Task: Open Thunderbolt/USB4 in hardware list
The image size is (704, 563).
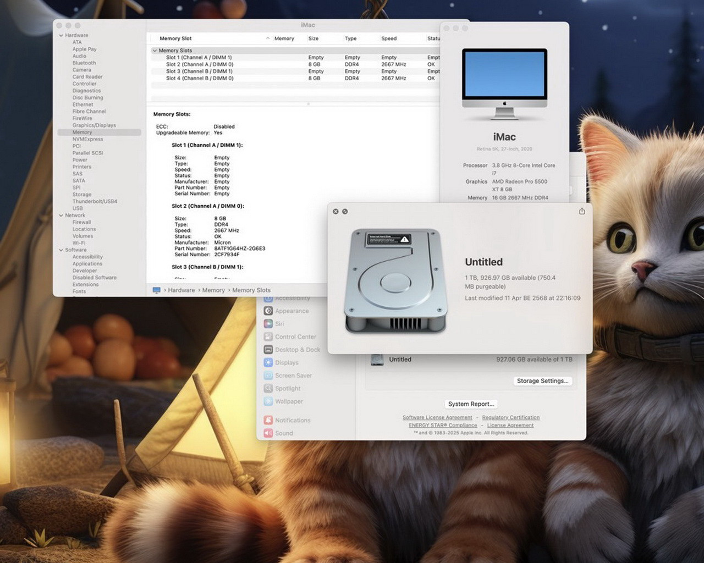Action: 95,202
